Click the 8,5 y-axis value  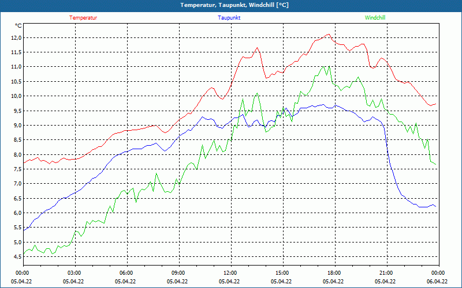tap(17, 140)
